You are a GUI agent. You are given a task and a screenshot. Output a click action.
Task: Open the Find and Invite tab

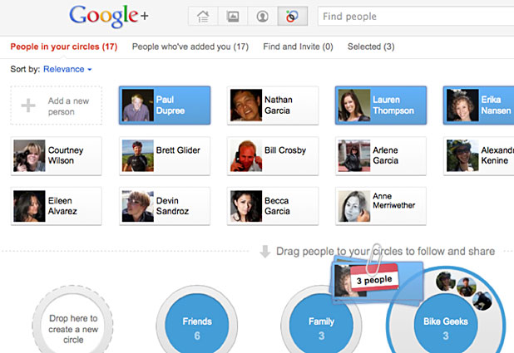pos(298,47)
